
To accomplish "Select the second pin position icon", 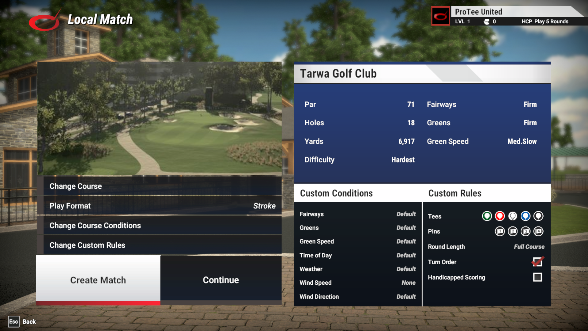I will 513,231.
